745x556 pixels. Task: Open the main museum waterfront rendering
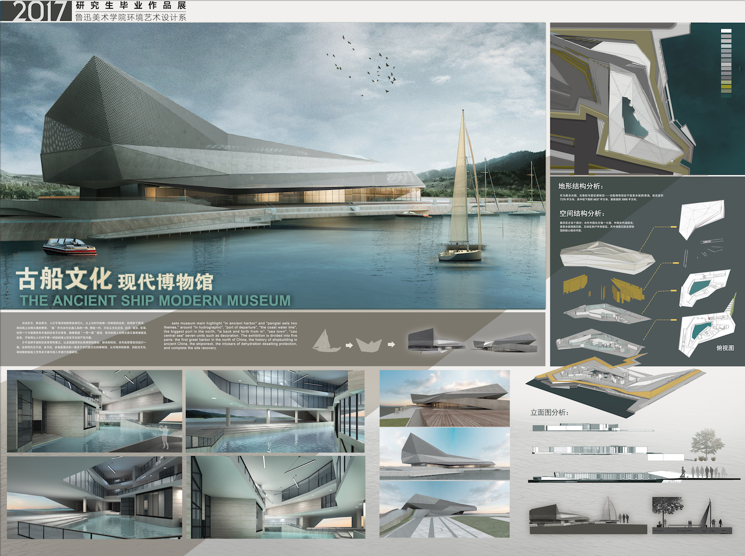(x=273, y=166)
